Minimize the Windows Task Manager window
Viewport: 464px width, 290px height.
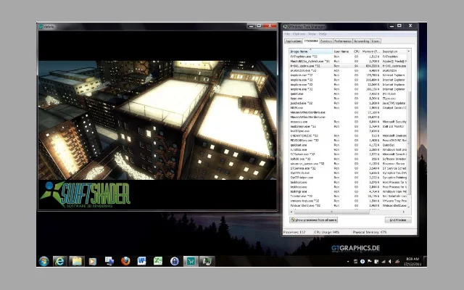point(391,26)
